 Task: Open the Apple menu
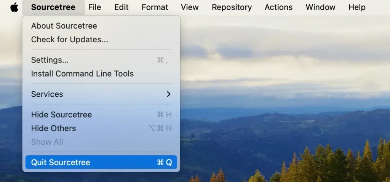click(14, 7)
